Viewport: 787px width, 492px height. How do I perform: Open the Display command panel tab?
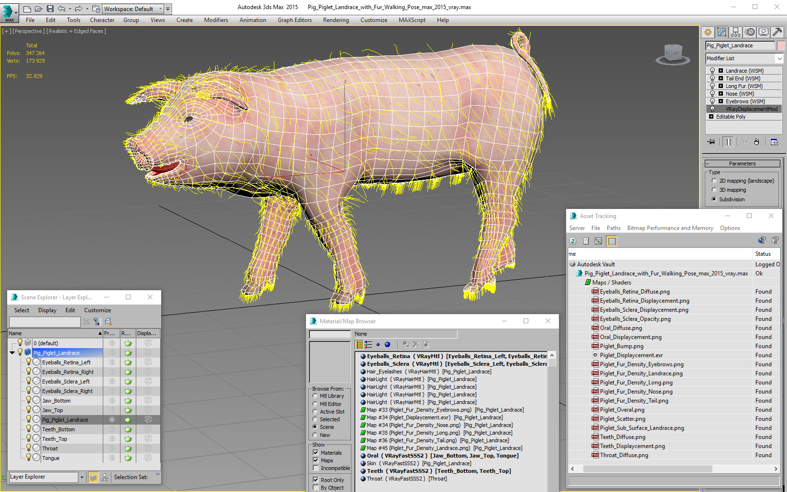764,32
